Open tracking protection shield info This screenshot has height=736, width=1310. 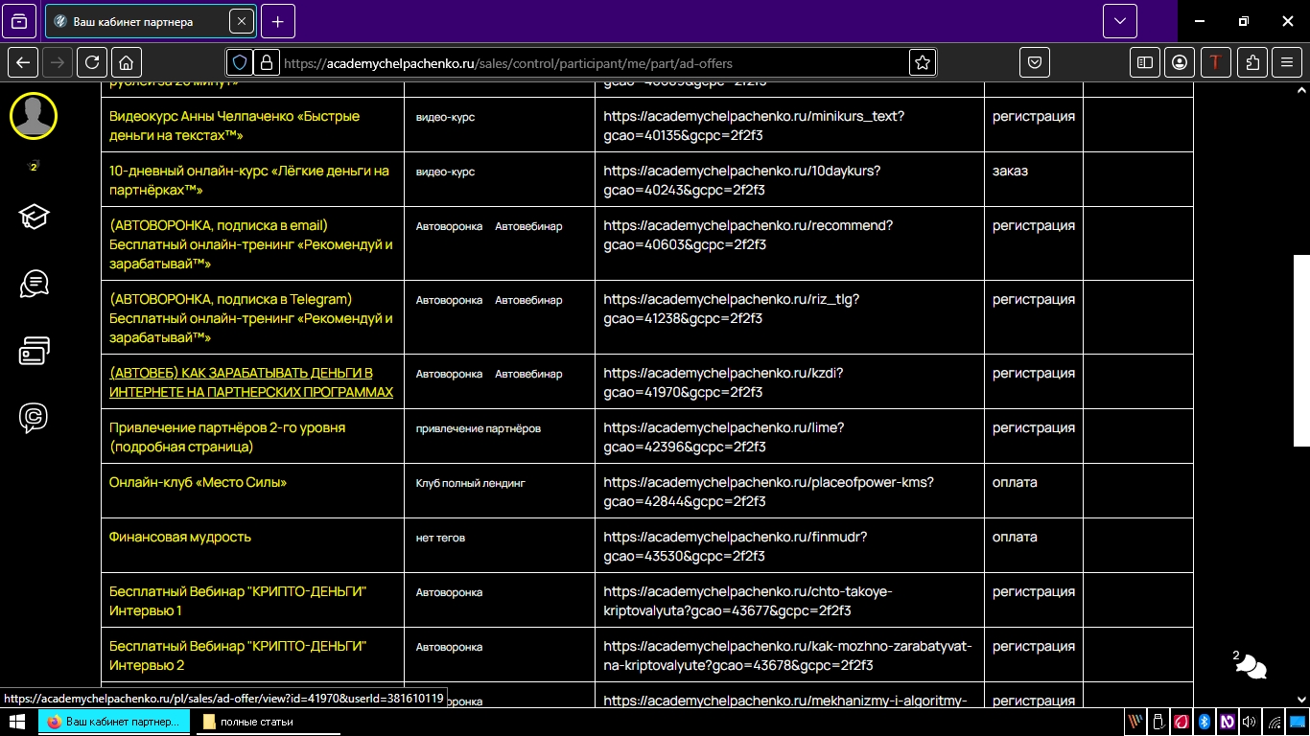tap(240, 62)
